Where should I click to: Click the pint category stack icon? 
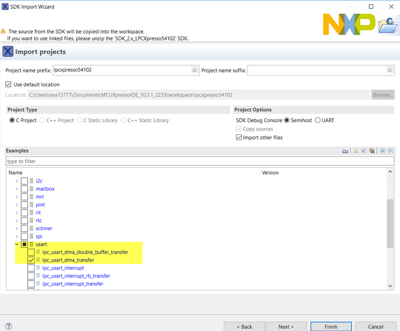pyautogui.click(x=31, y=205)
